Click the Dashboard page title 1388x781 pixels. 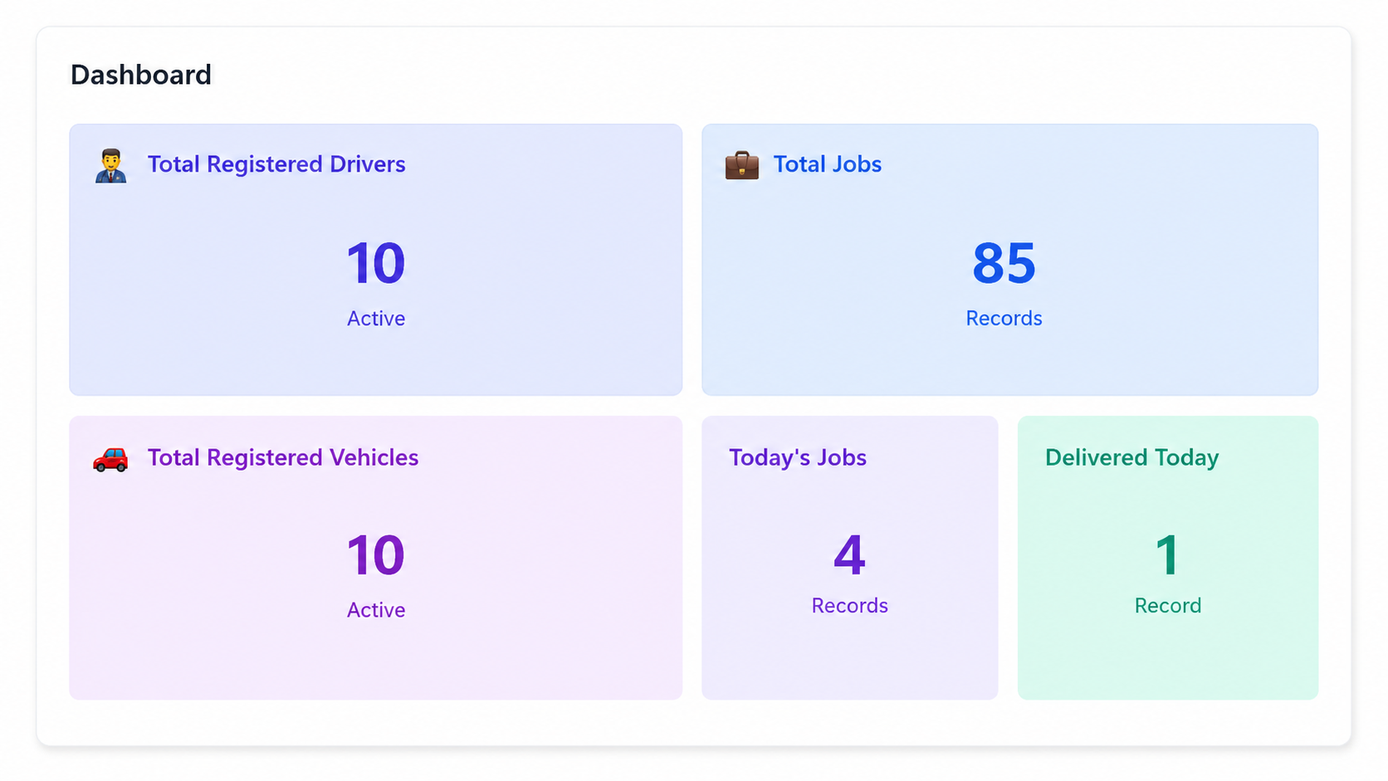point(141,75)
